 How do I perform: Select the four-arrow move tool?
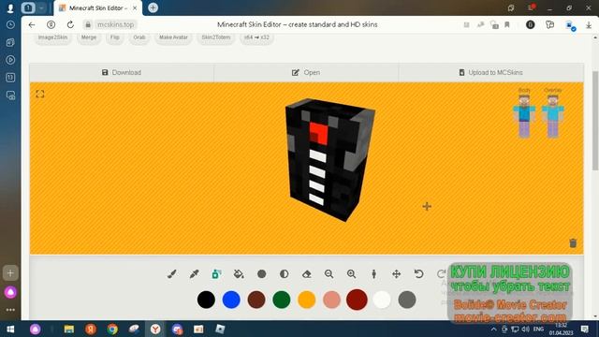pyautogui.click(x=397, y=274)
